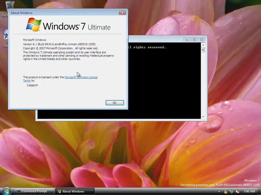Click the network connection tray icon
Screen dimensions: 261x195
pyautogui.click(x=231, y=191)
